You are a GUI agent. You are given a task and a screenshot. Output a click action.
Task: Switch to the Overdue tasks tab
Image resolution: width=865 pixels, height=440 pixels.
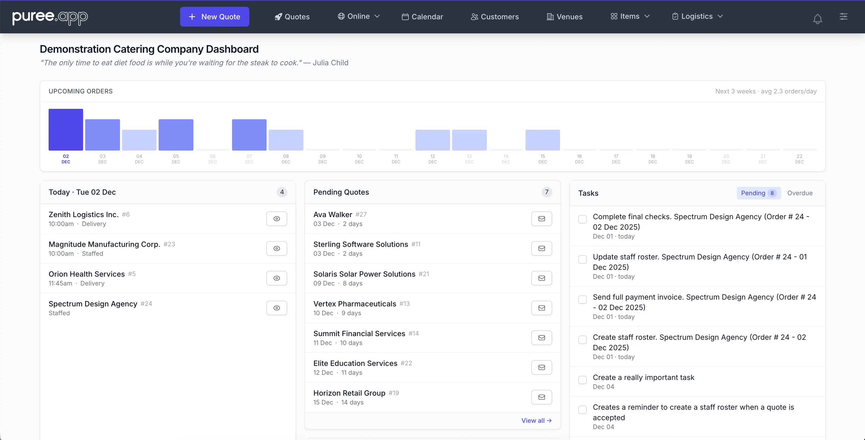coord(800,193)
